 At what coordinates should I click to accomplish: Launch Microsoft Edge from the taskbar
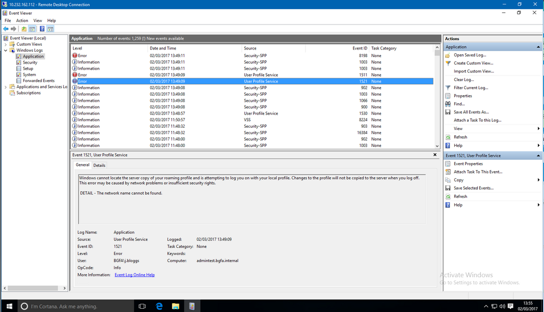click(x=159, y=306)
